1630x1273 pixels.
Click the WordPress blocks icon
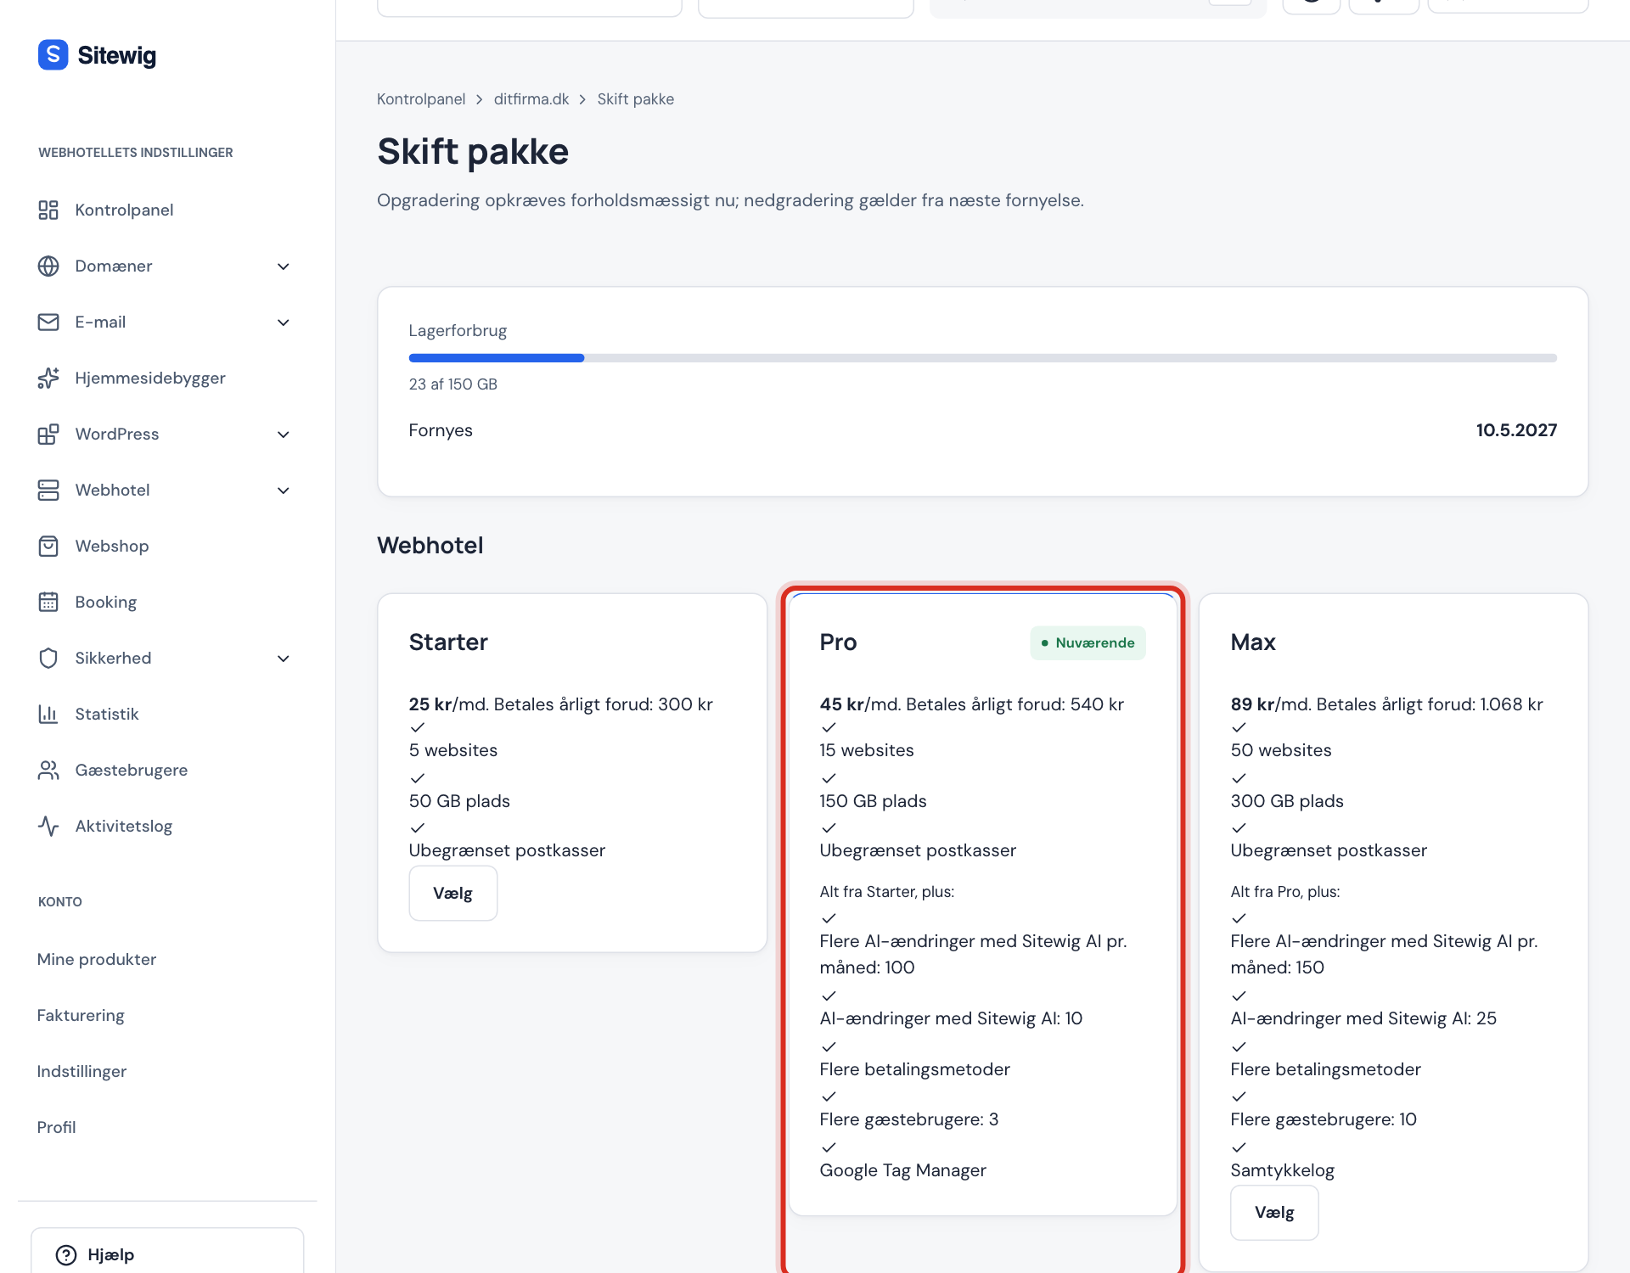48,434
